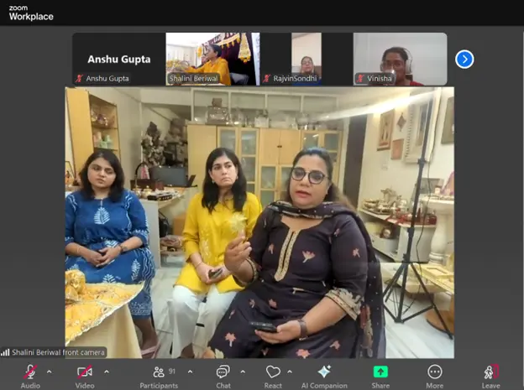The image size is (524, 390).
Task: Expand the arrow next to Chat
Action: pos(243,372)
